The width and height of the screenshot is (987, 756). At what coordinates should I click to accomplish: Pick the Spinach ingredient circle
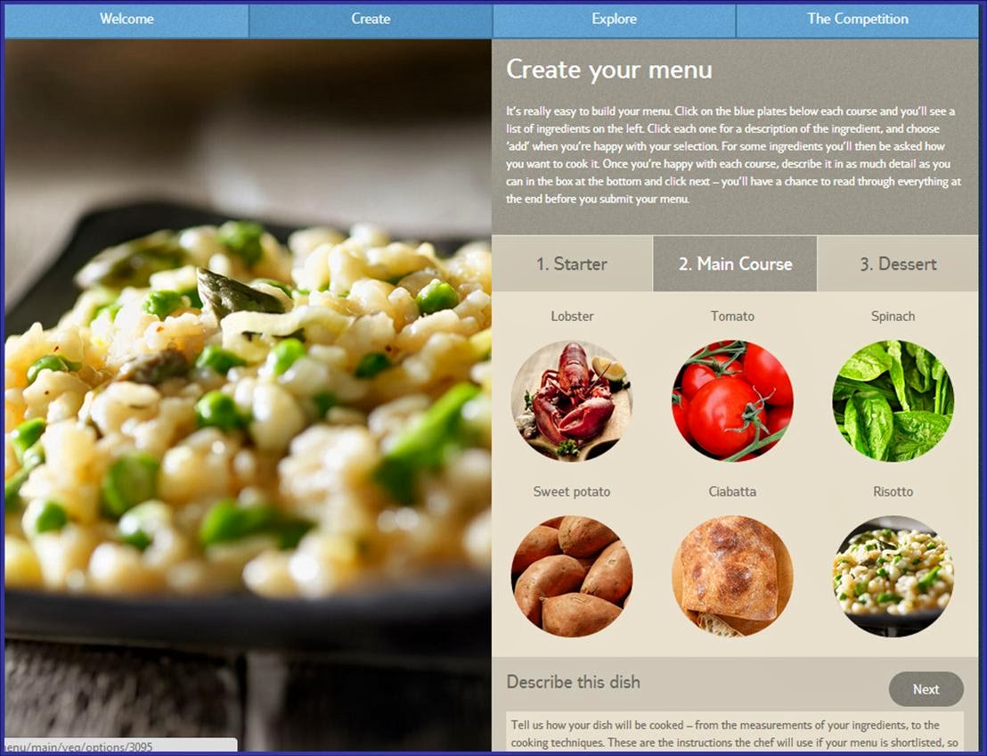[893, 400]
